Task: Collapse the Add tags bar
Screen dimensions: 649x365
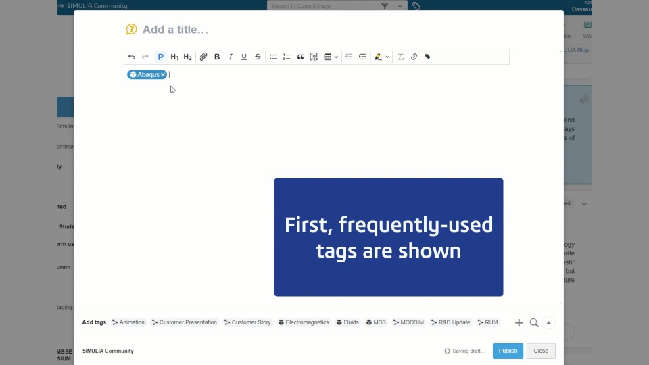Action: [548, 323]
